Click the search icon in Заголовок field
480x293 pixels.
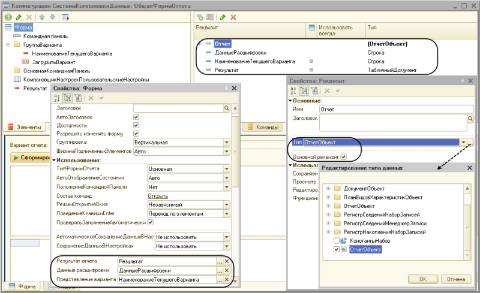[x=227, y=108]
